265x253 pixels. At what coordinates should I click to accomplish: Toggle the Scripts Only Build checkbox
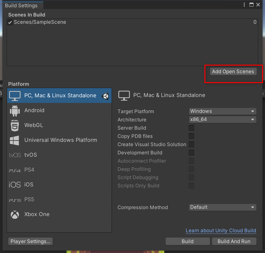[191, 186]
